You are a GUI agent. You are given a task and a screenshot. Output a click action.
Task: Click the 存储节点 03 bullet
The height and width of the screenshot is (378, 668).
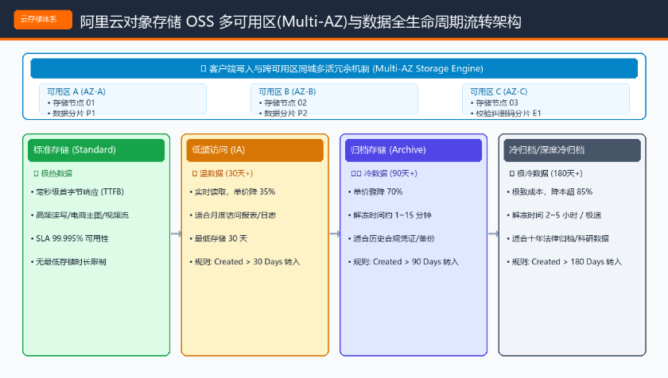click(494, 102)
